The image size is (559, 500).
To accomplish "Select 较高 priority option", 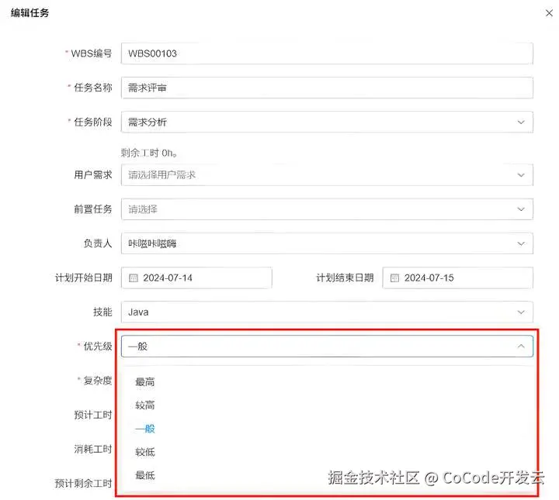I will coord(144,405).
